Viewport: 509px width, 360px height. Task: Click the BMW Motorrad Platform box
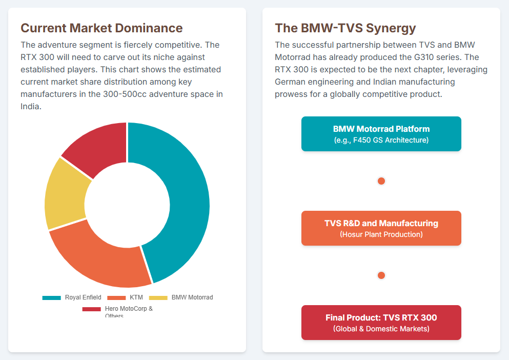point(381,134)
